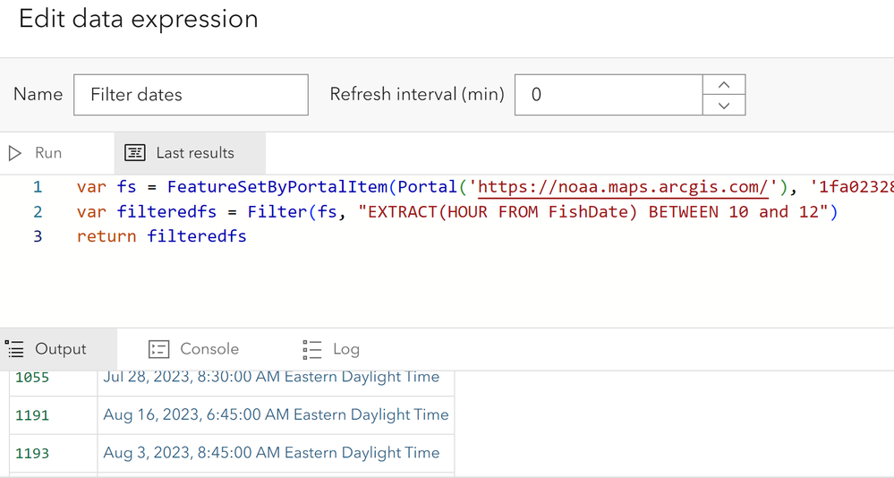This screenshot has height=478, width=894.
Task: Click the return filteredfs code line
Action: (162, 236)
